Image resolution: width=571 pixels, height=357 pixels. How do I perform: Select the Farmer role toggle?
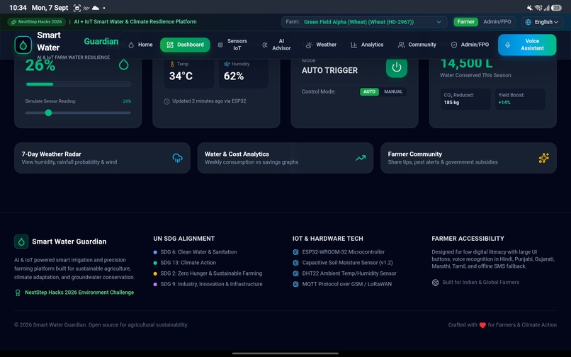pyautogui.click(x=465, y=22)
